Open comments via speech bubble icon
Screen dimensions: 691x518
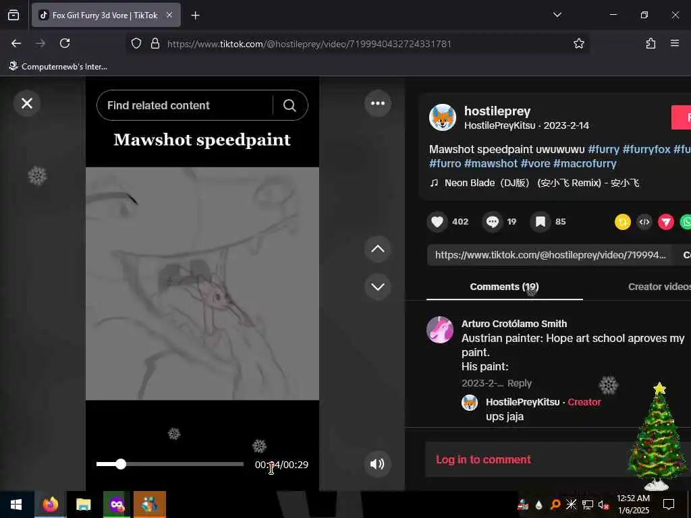pyautogui.click(x=492, y=221)
